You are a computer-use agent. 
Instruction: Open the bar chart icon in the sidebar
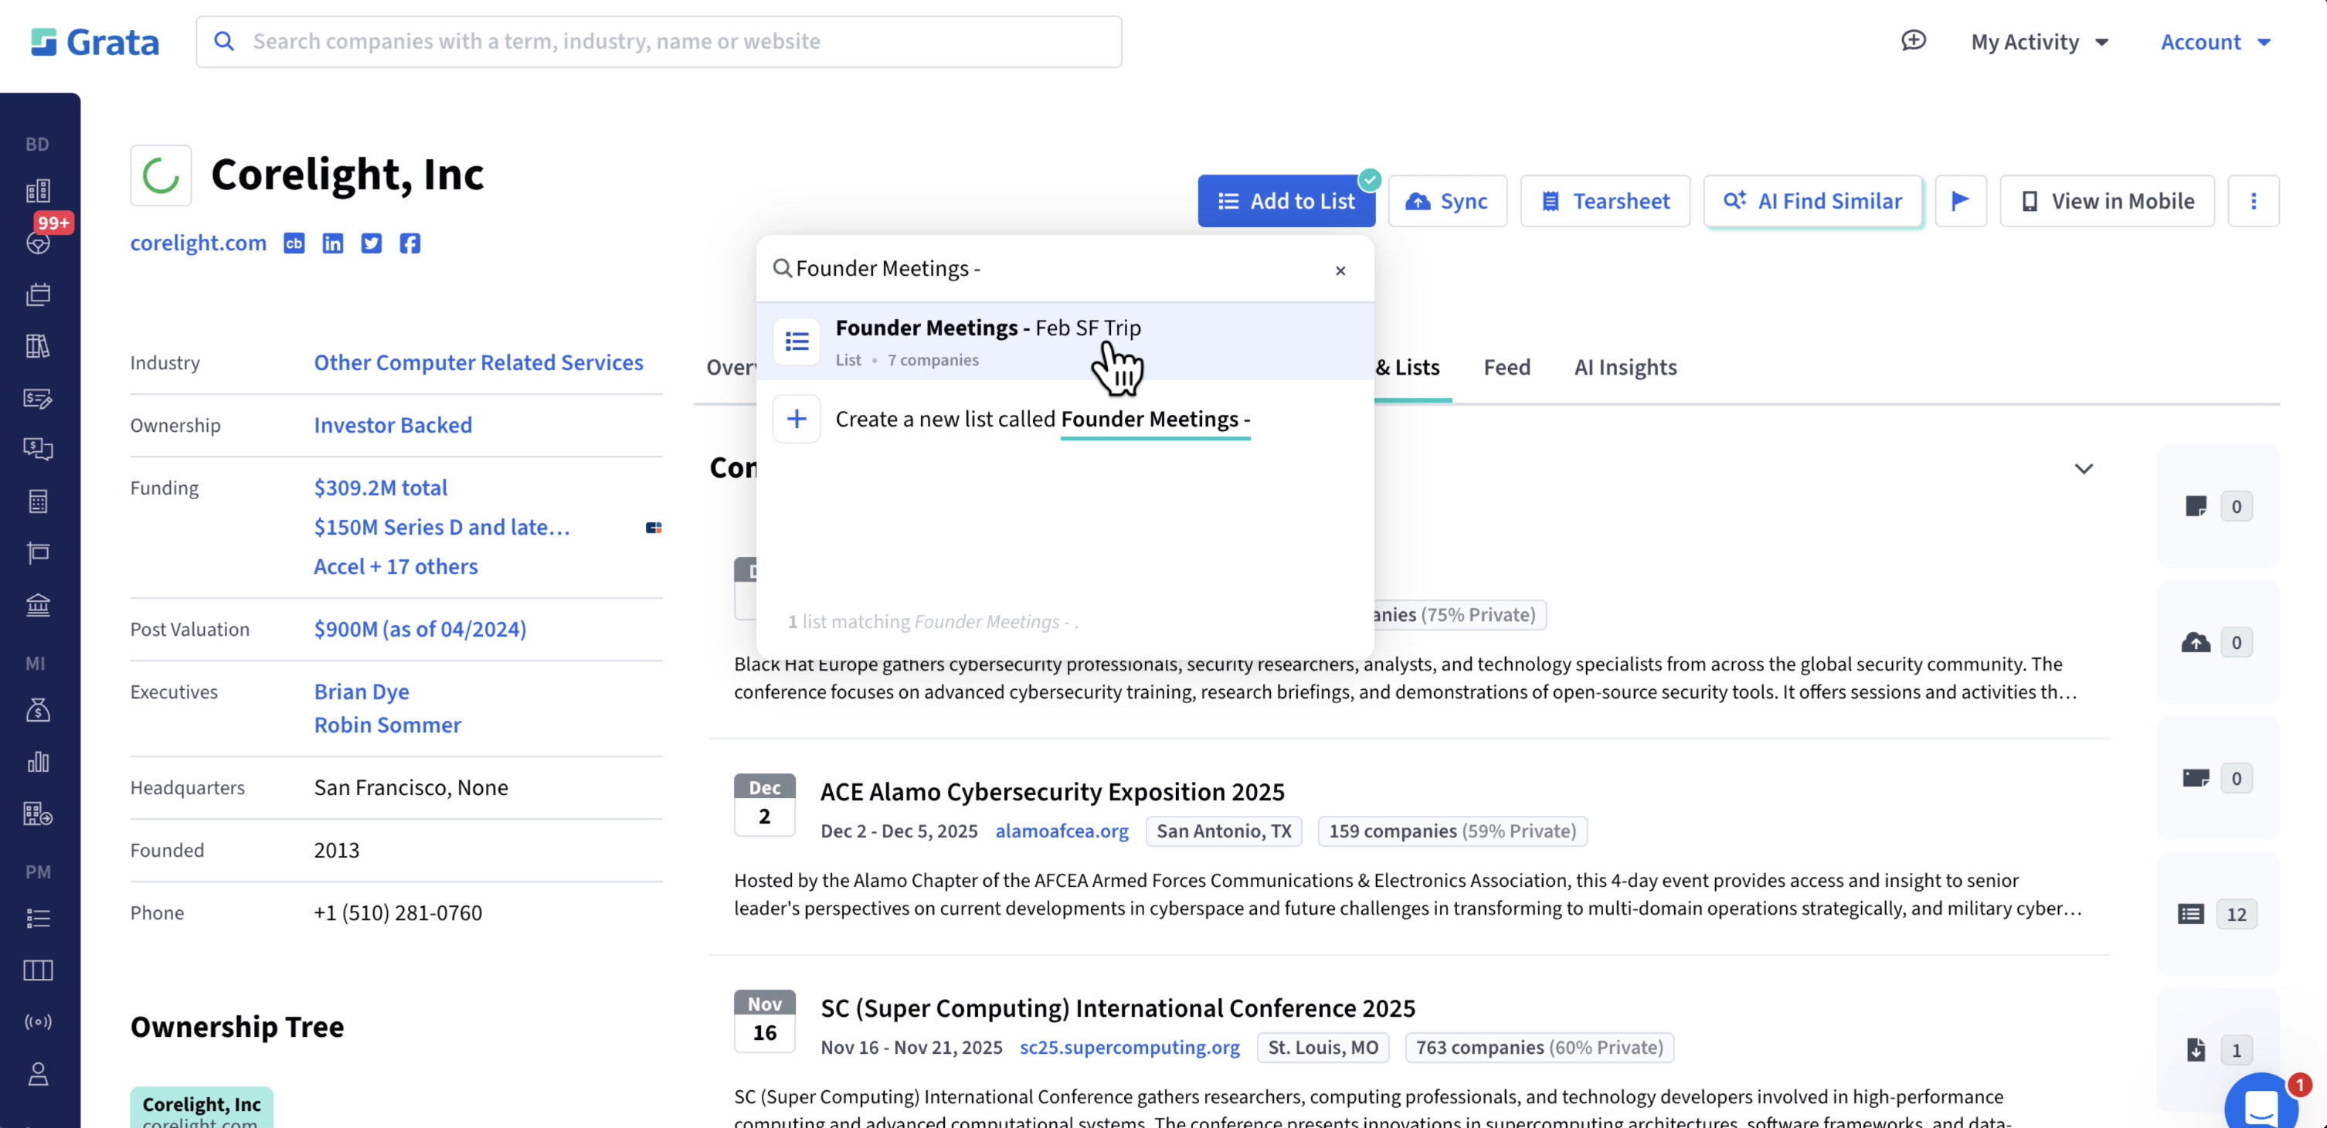coord(38,761)
